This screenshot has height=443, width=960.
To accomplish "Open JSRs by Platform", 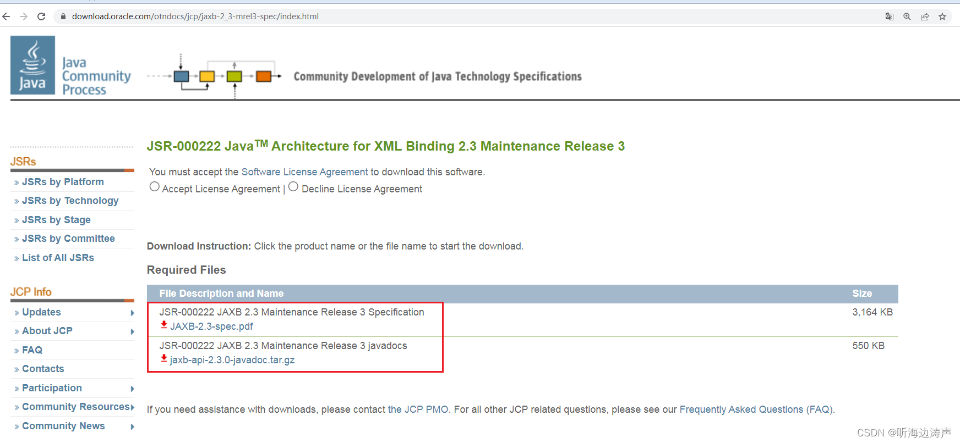I will (x=63, y=182).
